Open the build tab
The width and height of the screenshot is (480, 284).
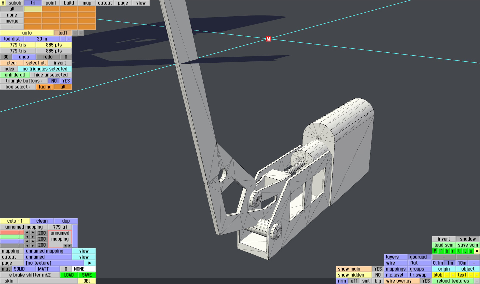pyautogui.click(x=69, y=3)
